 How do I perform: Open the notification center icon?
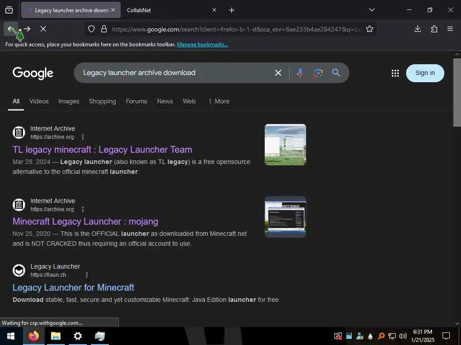446,336
